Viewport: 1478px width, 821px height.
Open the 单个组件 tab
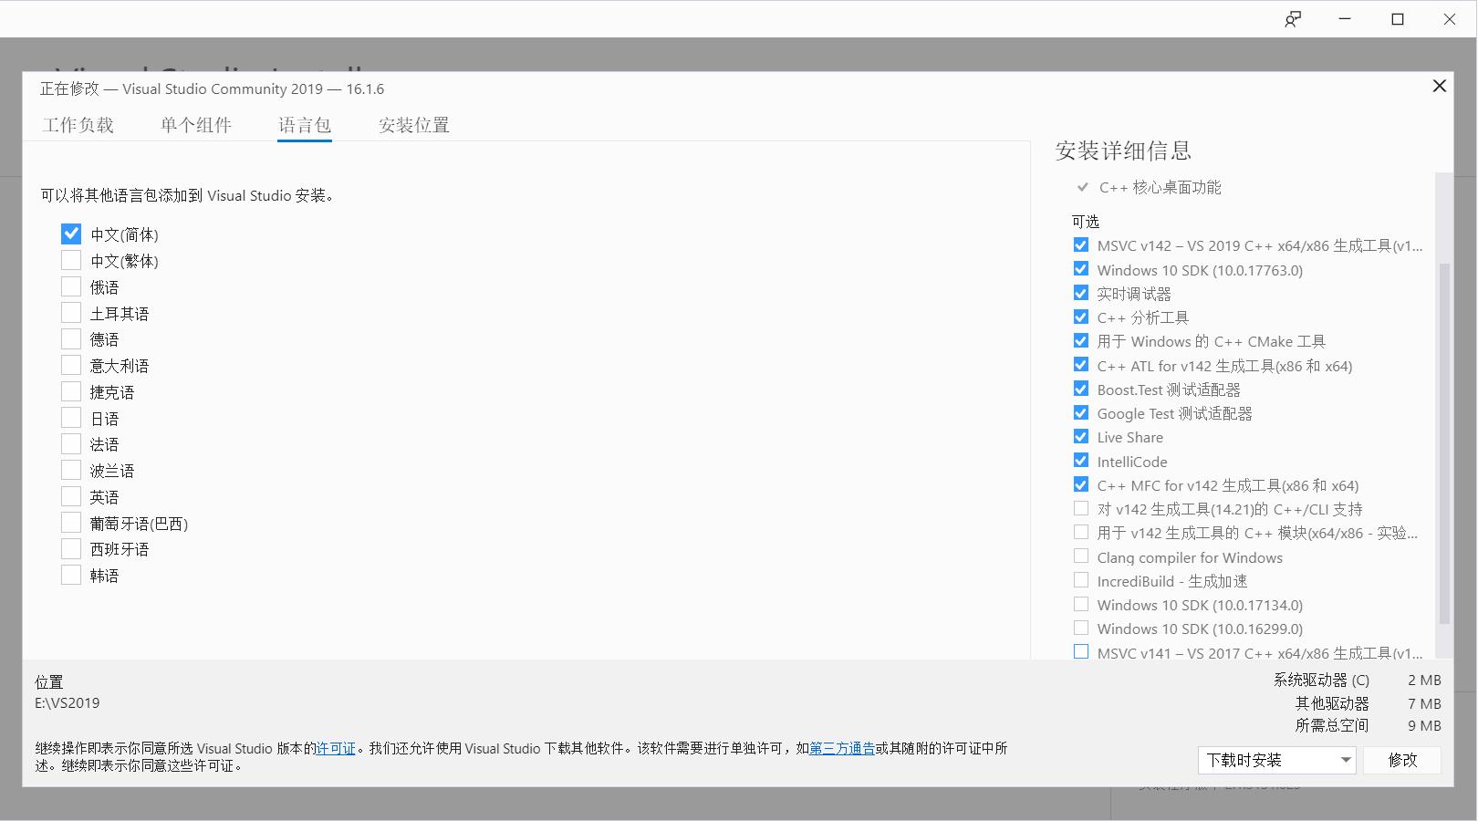[196, 125]
